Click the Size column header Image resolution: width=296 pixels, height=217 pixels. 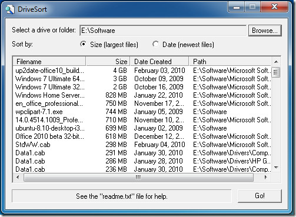click(x=108, y=62)
